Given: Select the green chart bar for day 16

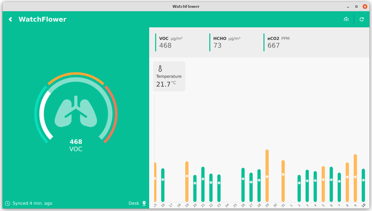Looking at the screenshot, I should click(x=163, y=185).
